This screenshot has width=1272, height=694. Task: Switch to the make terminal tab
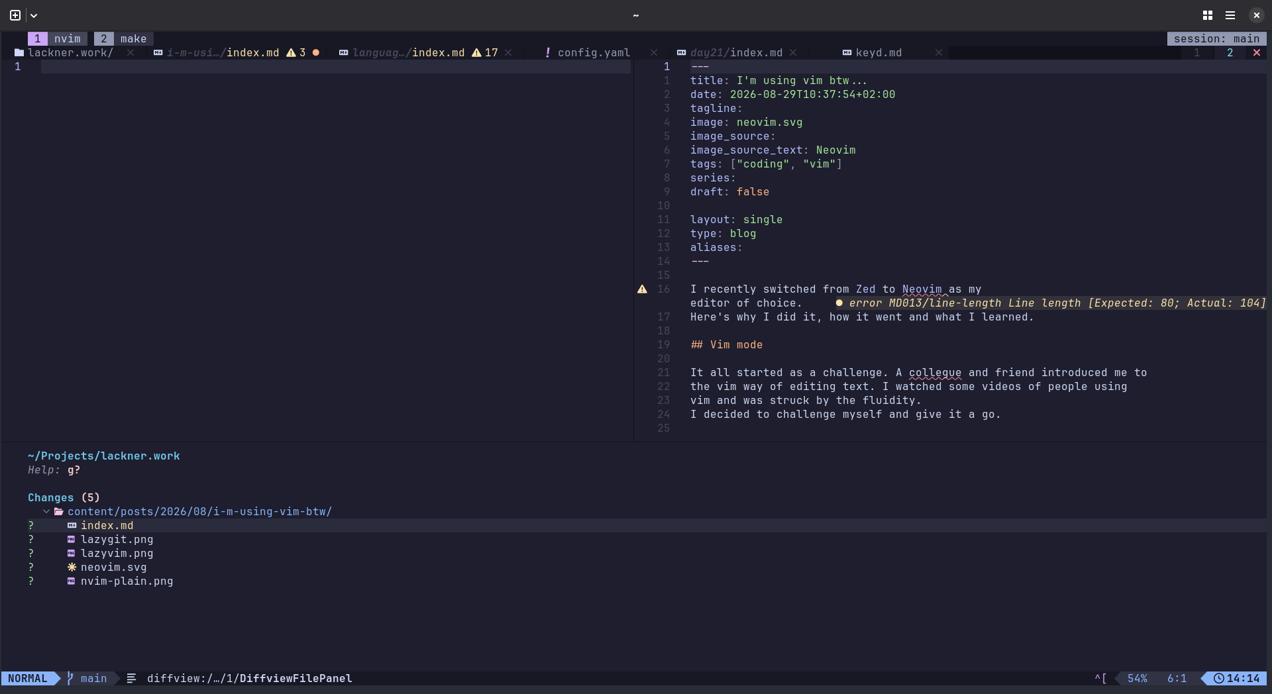pyautogui.click(x=123, y=38)
